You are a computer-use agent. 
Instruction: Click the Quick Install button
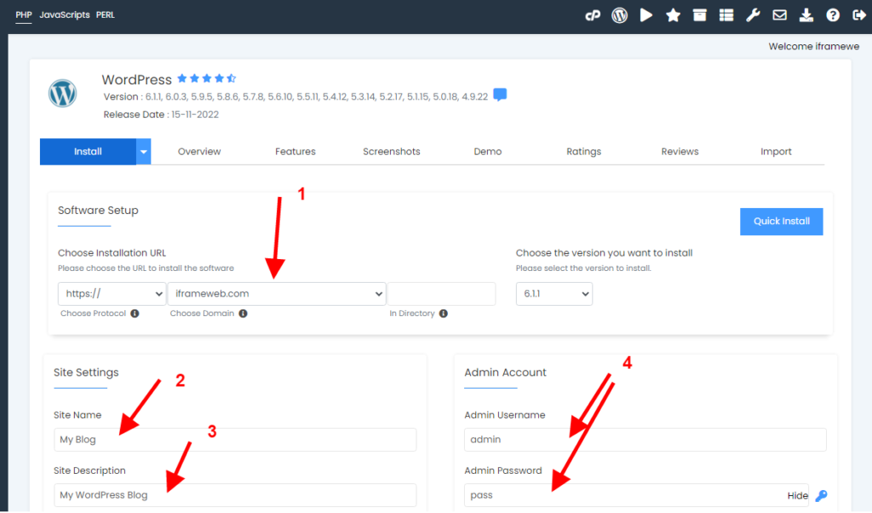(782, 222)
